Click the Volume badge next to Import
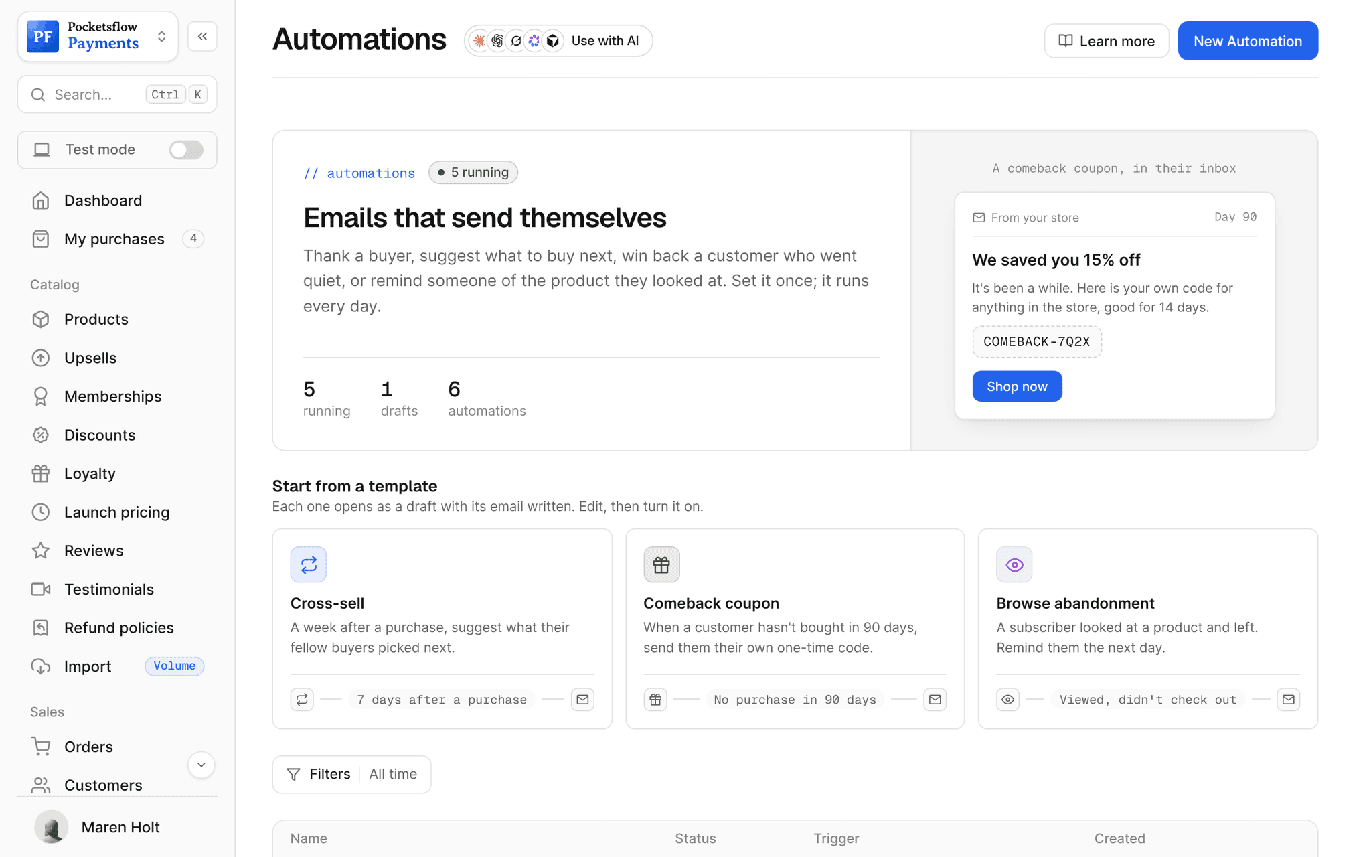This screenshot has height=857, width=1371. point(174,666)
